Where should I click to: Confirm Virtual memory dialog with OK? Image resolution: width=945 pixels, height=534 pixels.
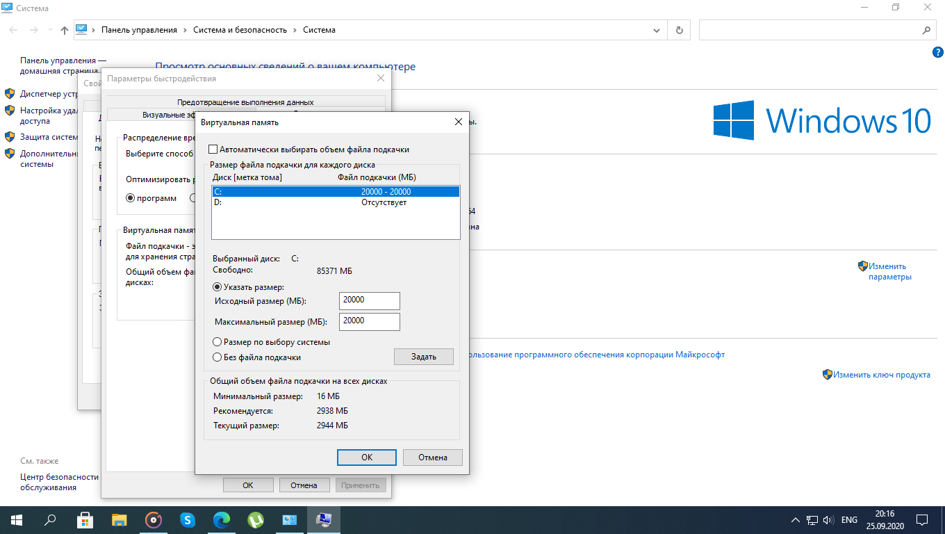click(x=367, y=458)
